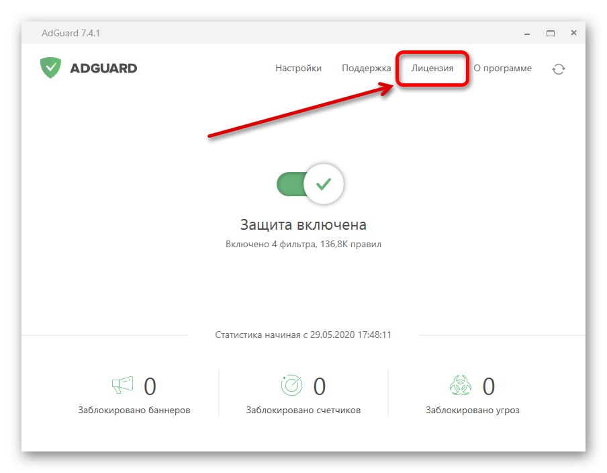Click the megaphone icon above Заблокировано баннеров
The image size is (607, 473).
(x=121, y=385)
